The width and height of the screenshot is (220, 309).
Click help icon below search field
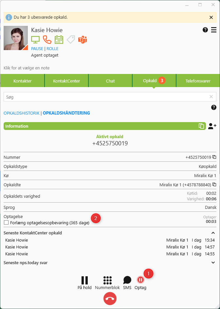pos(214,107)
